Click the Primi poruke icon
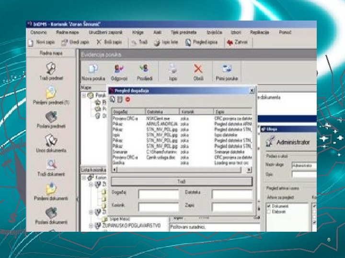The width and height of the screenshot is (345, 258). (x=227, y=69)
